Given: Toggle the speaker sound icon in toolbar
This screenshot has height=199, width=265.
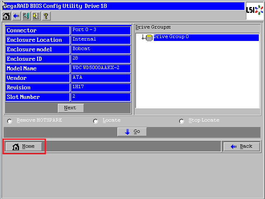Looking at the screenshot, I should pos(36,16).
